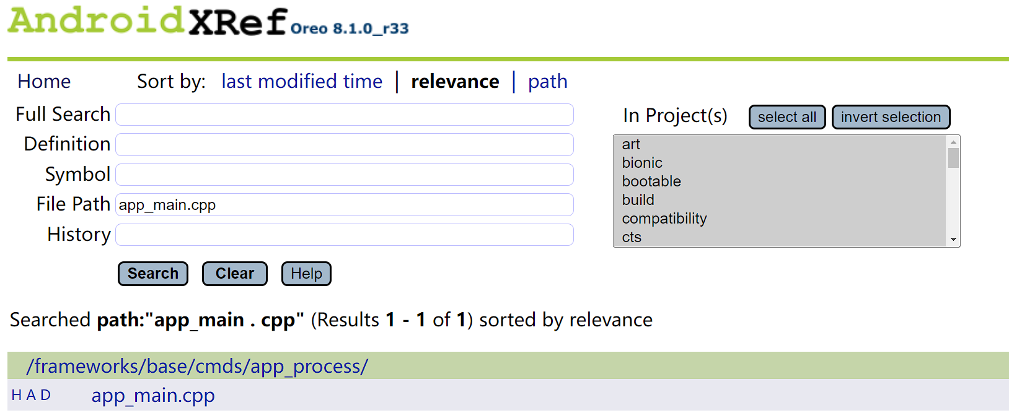Sort results by relevance
This screenshot has height=418, width=1009.
[455, 81]
